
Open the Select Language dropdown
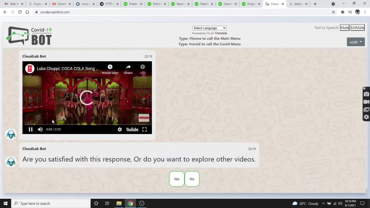pos(209,28)
